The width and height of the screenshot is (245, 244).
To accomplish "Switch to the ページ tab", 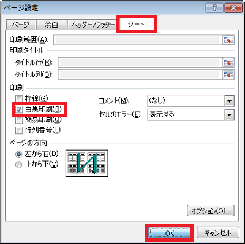I will pyautogui.click(x=21, y=25).
